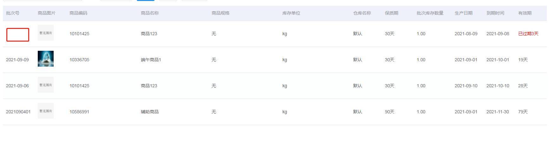Image resolution: width=549 pixels, height=159 pixels.
Task: Click the placeholder image for 辅助商品
Action: click(46, 111)
